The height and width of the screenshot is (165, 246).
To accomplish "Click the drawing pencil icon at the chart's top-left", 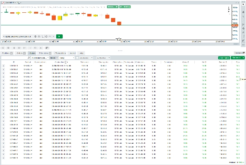I will 3,3.
